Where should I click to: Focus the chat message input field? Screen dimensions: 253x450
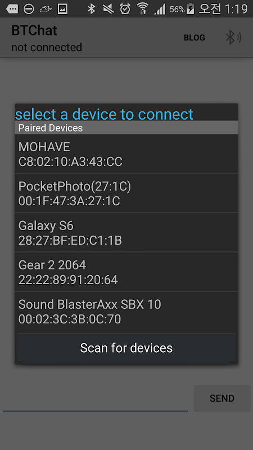(x=96, y=400)
